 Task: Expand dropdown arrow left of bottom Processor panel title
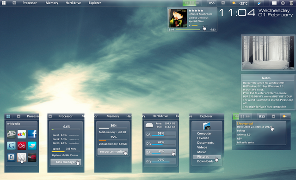pyautogui.click(x=50, y=116)
